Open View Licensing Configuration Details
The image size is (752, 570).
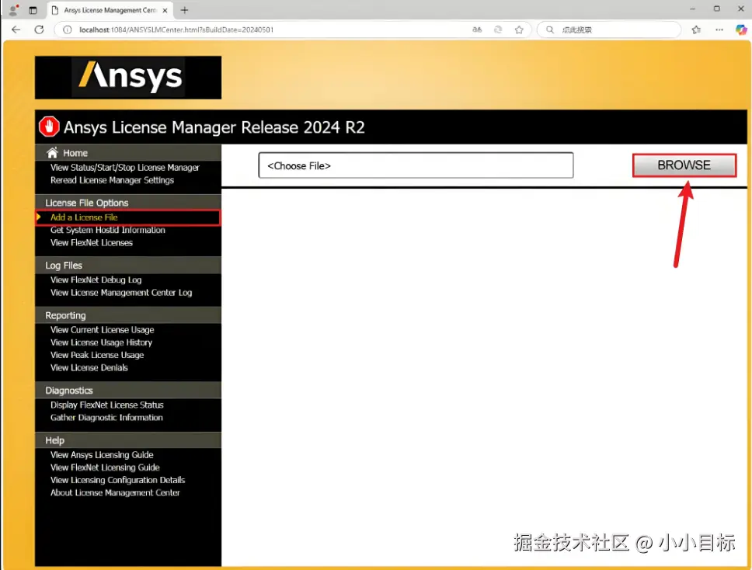[117, 480]
